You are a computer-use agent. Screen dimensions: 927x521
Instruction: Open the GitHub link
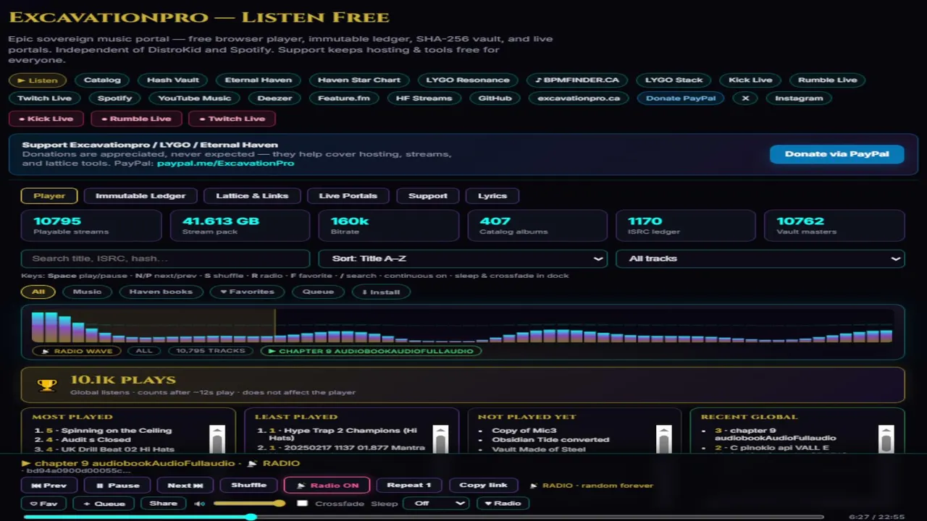(x=495, y=98)
